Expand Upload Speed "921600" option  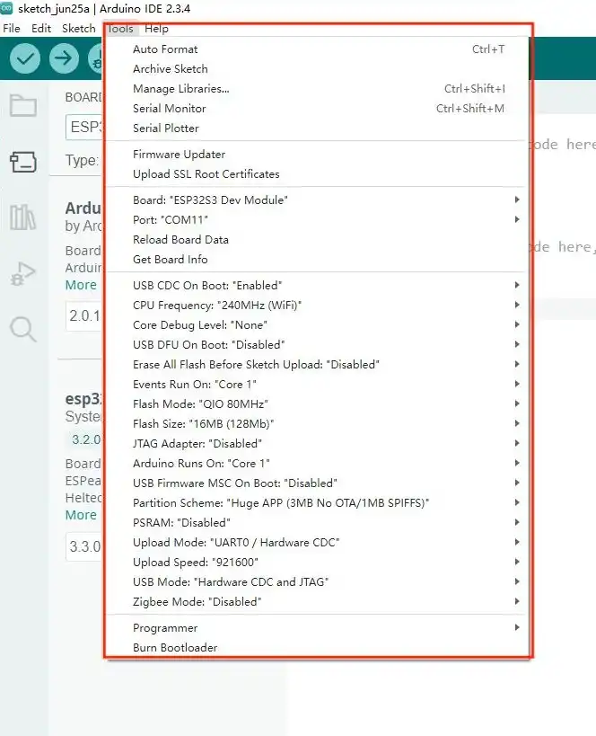pos(317,563)
